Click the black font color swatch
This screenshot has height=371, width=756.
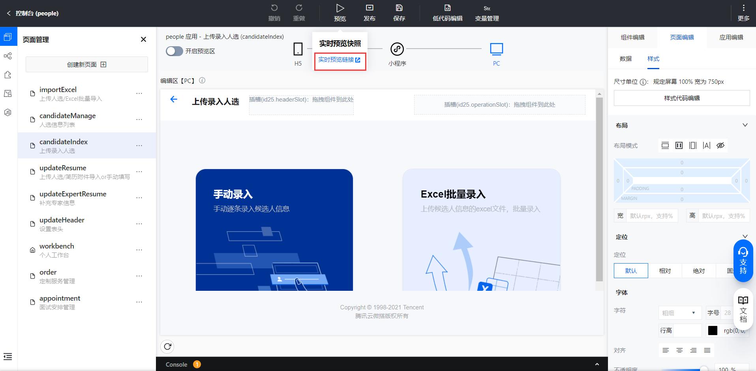coord(713,331)
